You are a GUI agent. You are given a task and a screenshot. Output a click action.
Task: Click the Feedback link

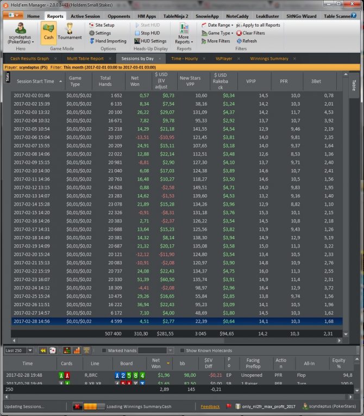tap(210, 406)
